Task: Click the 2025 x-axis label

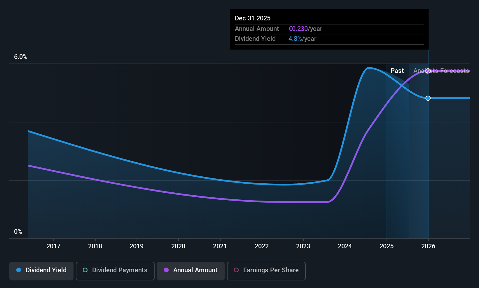Action: [387, 246]
